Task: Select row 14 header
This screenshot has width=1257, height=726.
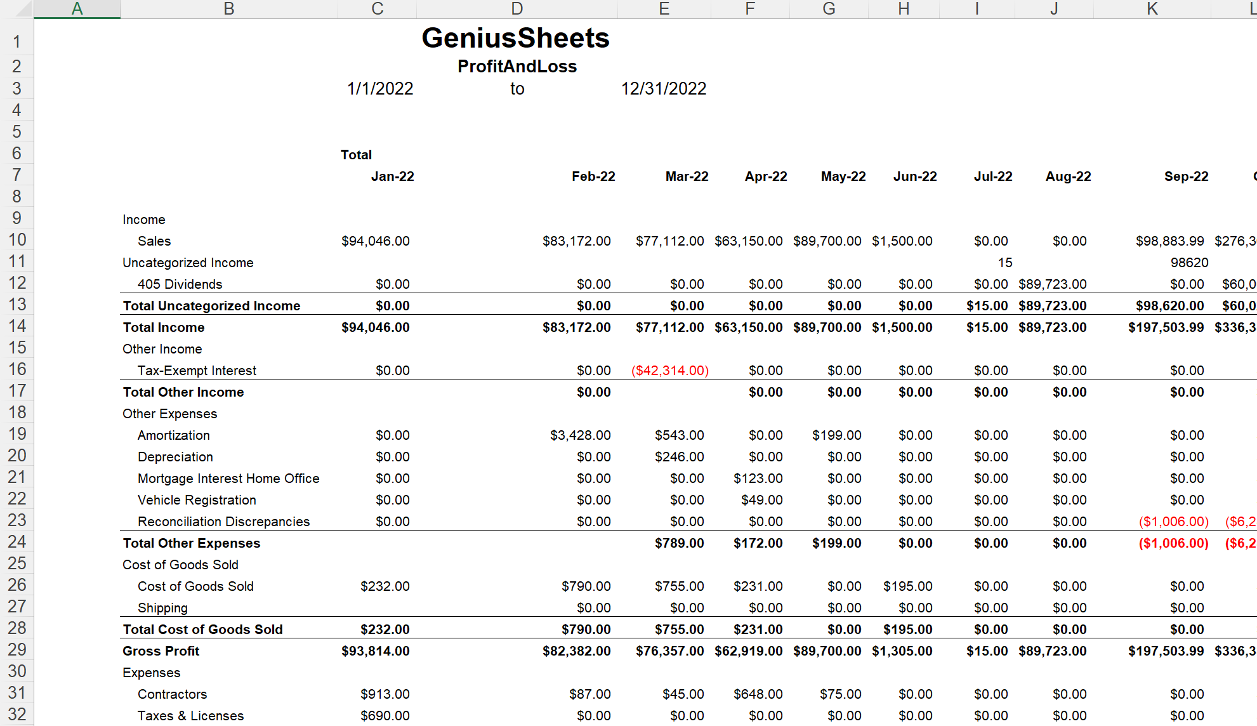Action: [x=17, y=326]
